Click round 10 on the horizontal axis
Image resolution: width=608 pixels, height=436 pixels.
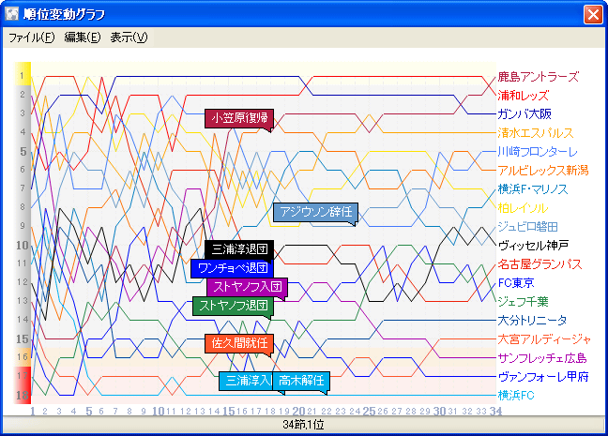pos(158,411)
